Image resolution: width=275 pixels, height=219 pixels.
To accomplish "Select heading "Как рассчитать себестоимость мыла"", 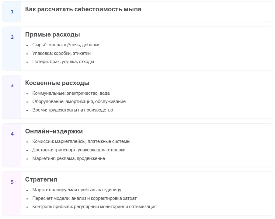I will coord(83,9).
